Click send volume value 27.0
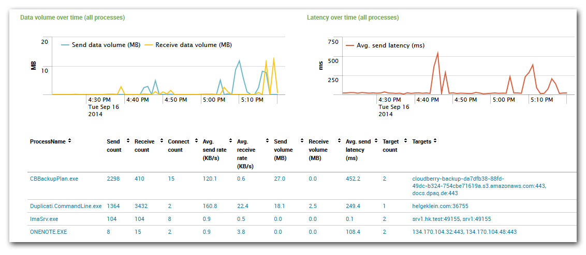This screenshot has height=255, width=586. point(280,179)
